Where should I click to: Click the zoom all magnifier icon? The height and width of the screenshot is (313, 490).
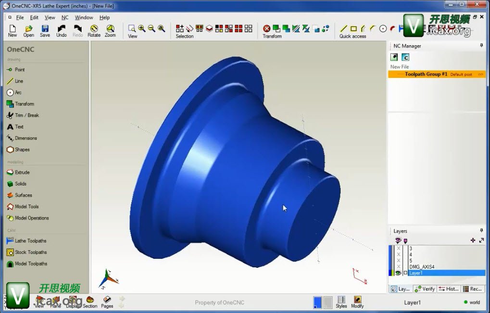161,28
